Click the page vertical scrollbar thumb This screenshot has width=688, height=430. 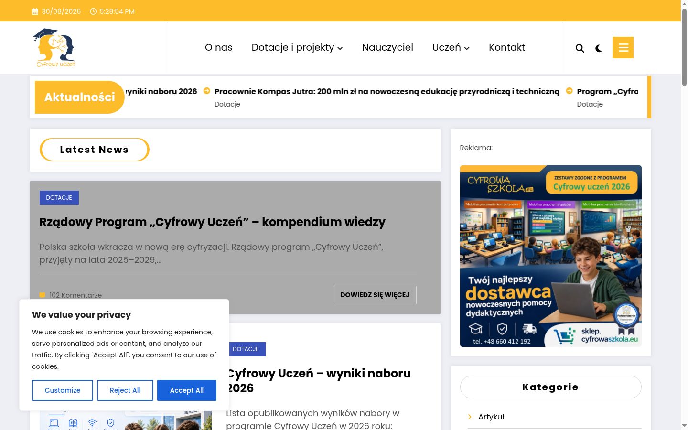pyautogui.click(x=684, y=47)
